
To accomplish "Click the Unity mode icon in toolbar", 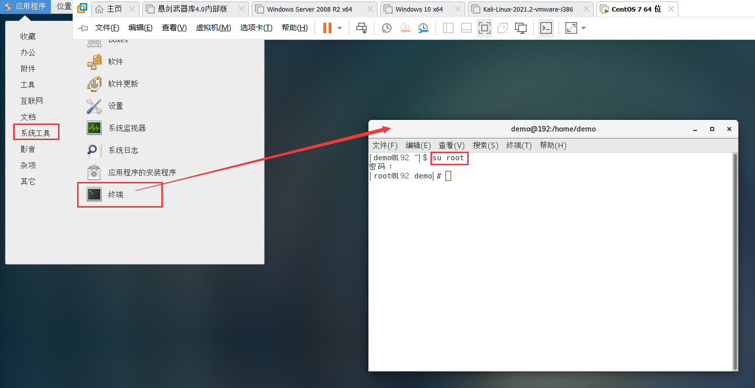I will click(502, 28).
